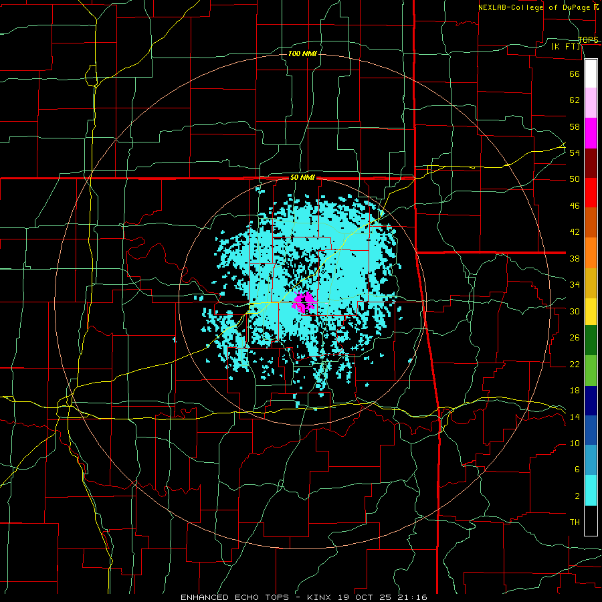Click the '26' legend value
The height and width of the screenshot is (602, 602).
575,338
